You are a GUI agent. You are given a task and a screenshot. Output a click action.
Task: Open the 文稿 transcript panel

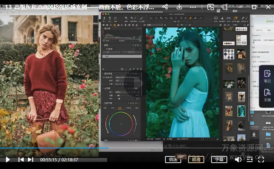267,95
